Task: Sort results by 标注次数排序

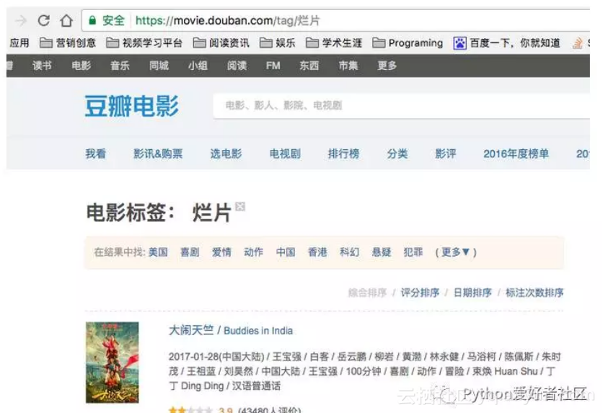Action: tap(534, 293)
